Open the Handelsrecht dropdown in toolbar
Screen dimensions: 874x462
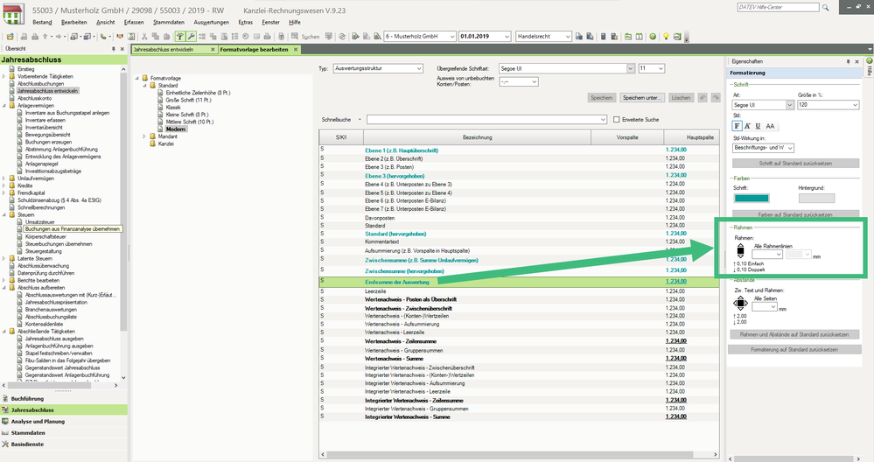click(544, 36)
